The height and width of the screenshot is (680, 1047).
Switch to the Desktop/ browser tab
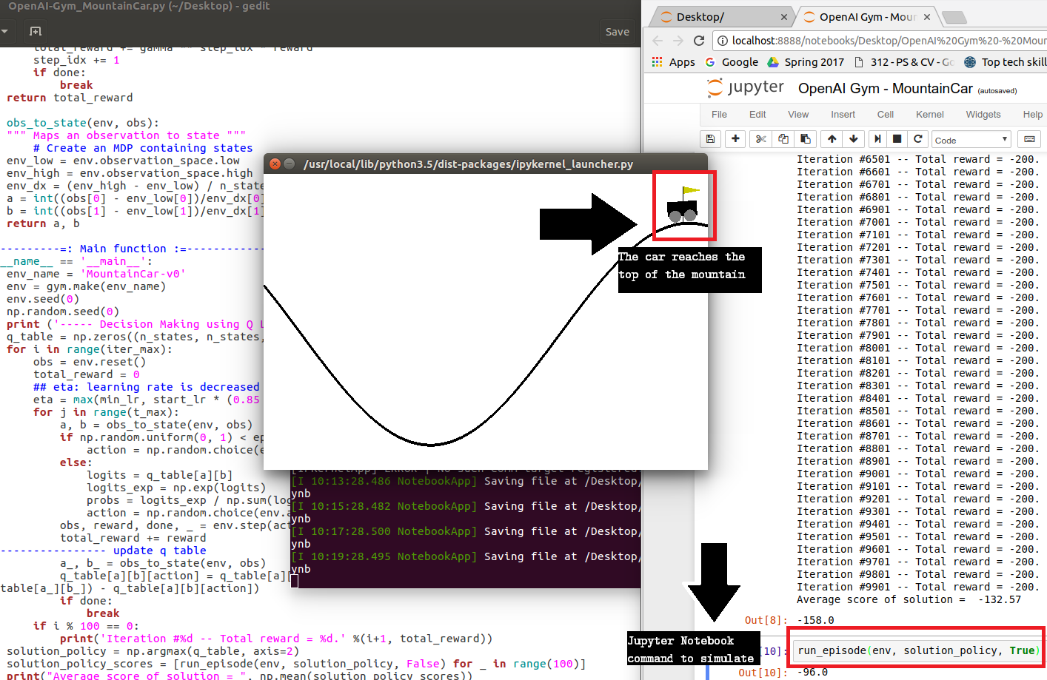pyautogui.click(x=718, y=17)
